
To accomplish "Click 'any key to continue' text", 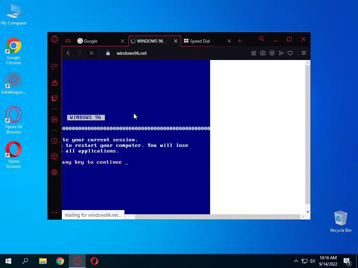I will point(92,162).
